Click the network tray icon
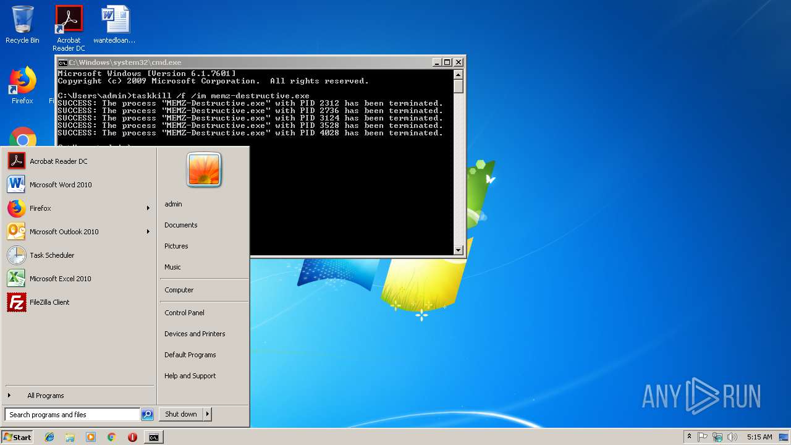 pos(717,437)
